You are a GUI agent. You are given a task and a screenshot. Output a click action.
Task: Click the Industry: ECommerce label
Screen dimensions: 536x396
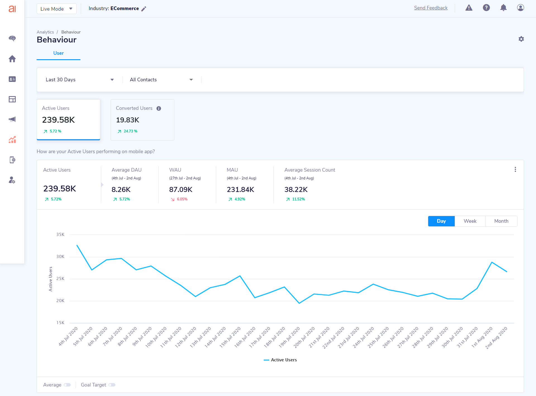tap(114, 8)
